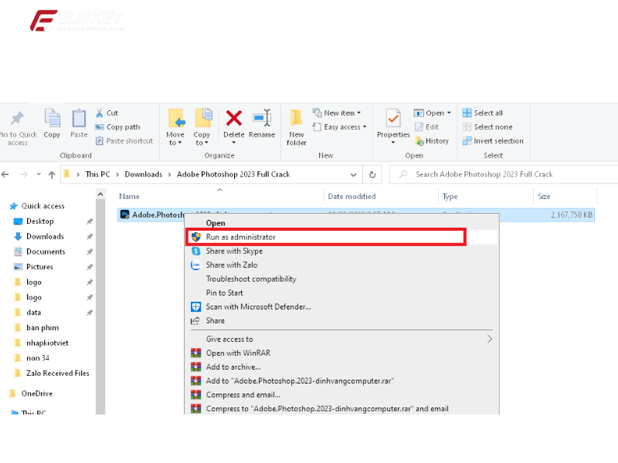The height and width of the screenshot is (463, 618).
Task: Choose Open with WinRAR
Action: 238,353
